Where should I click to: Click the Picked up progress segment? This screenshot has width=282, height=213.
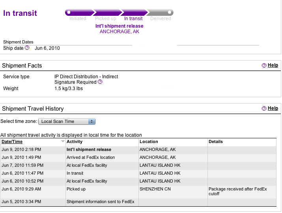click(108, 12)
